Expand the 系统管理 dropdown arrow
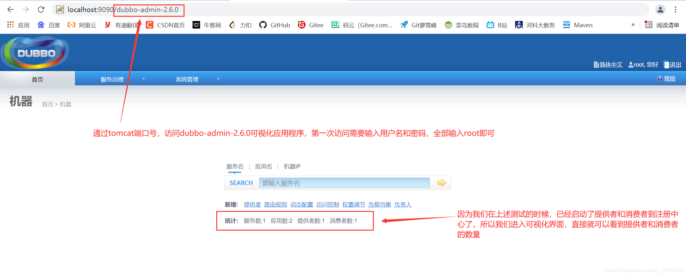Screen dimensions: 686x276 (x=218, y=79)
